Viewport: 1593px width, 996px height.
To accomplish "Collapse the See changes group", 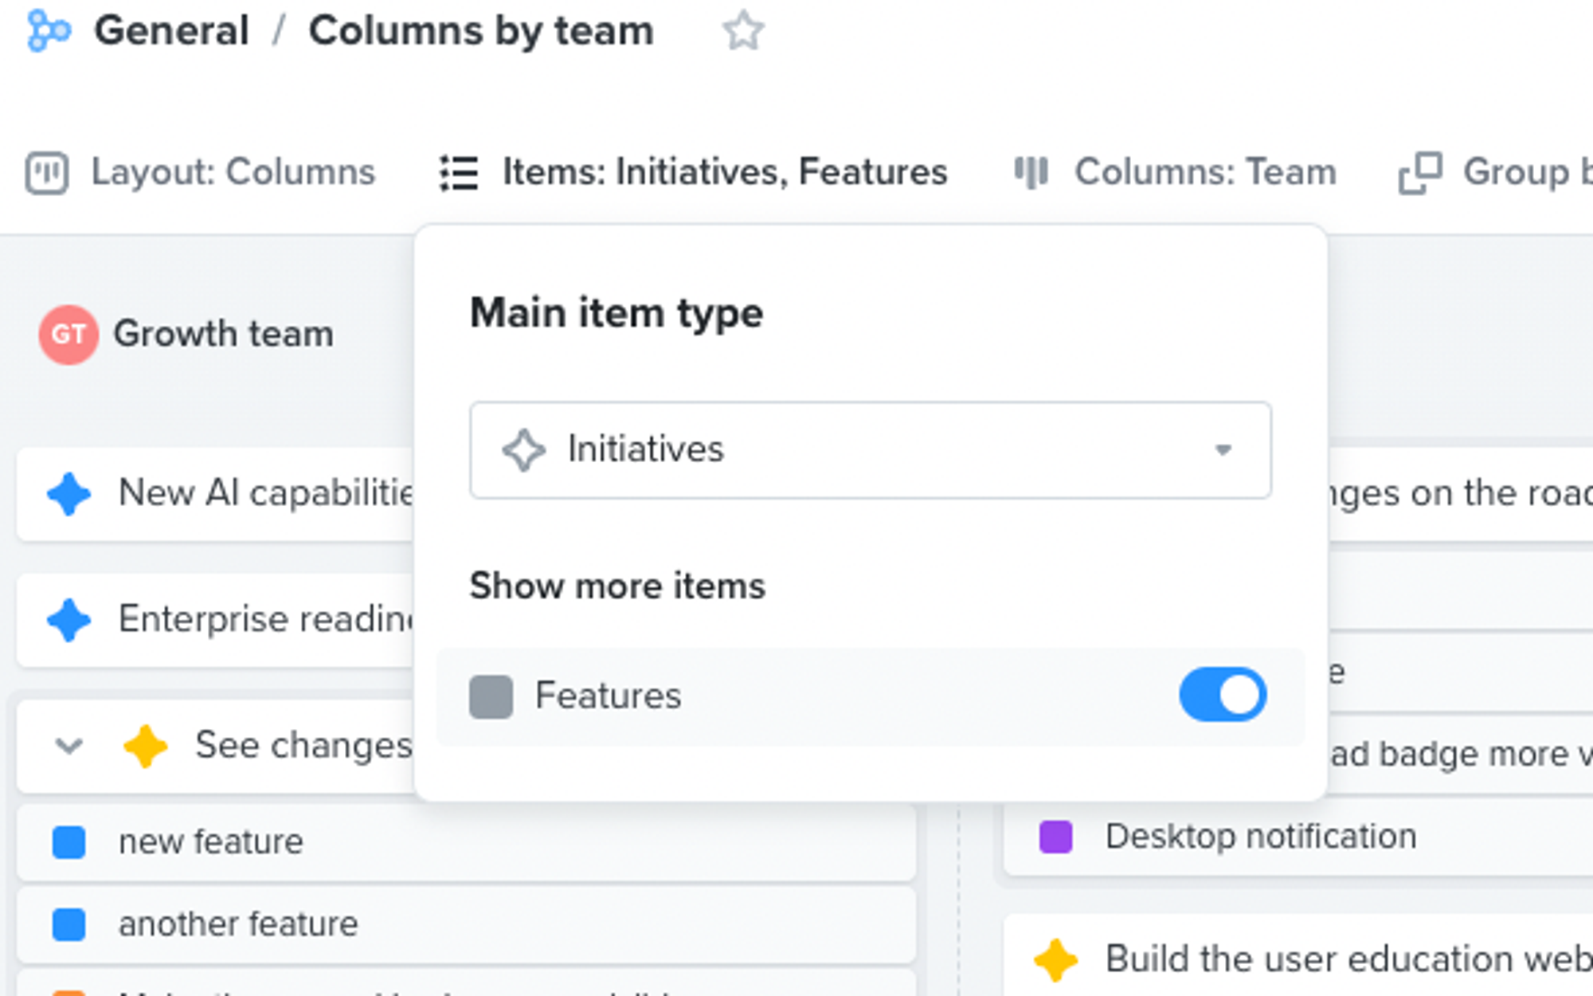I will [68, 746].
